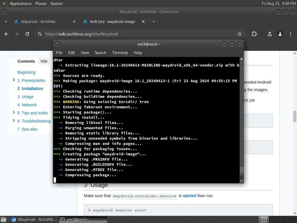Expand the Troubleshooting chevron
The height and width of the screenshot is (223, 297).
(14, 121)
